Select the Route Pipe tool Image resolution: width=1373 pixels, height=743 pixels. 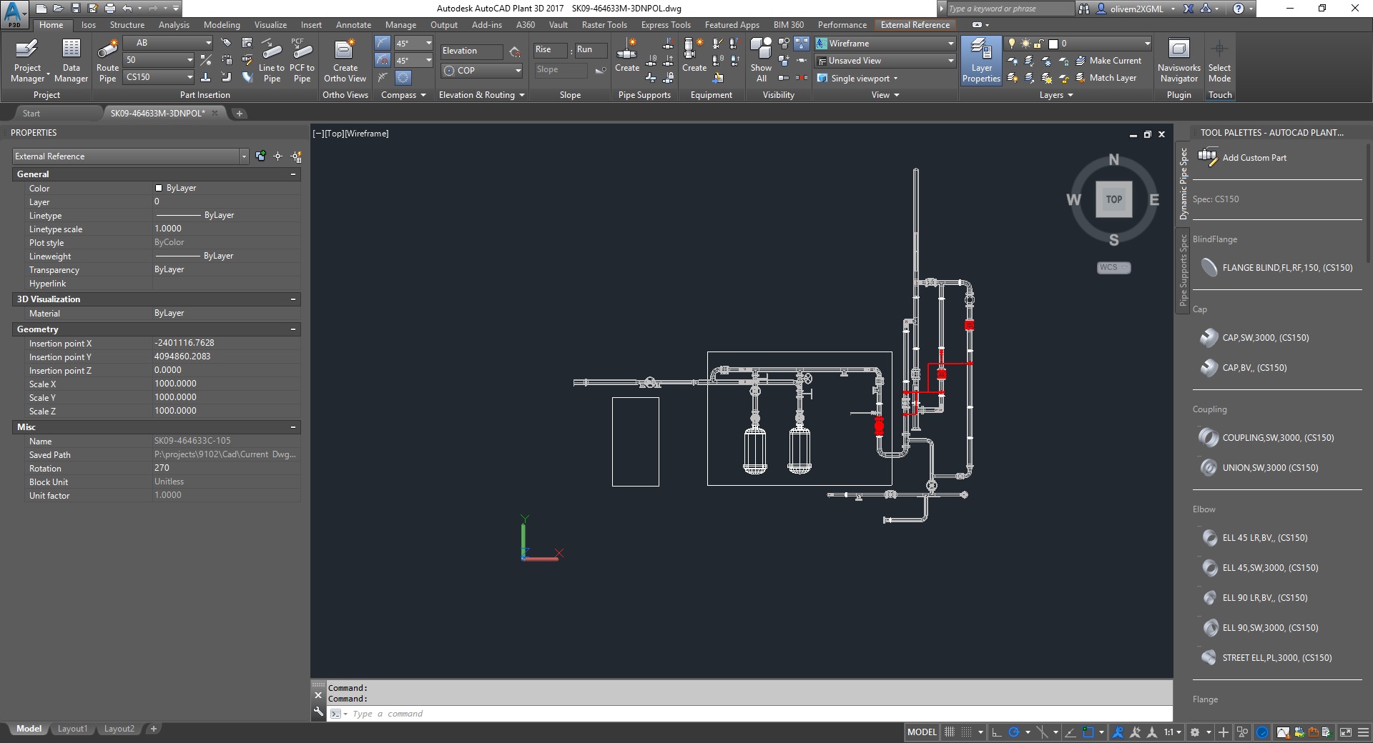(107, 60)
